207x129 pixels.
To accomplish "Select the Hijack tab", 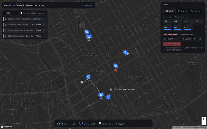I will tap(170, 11).
